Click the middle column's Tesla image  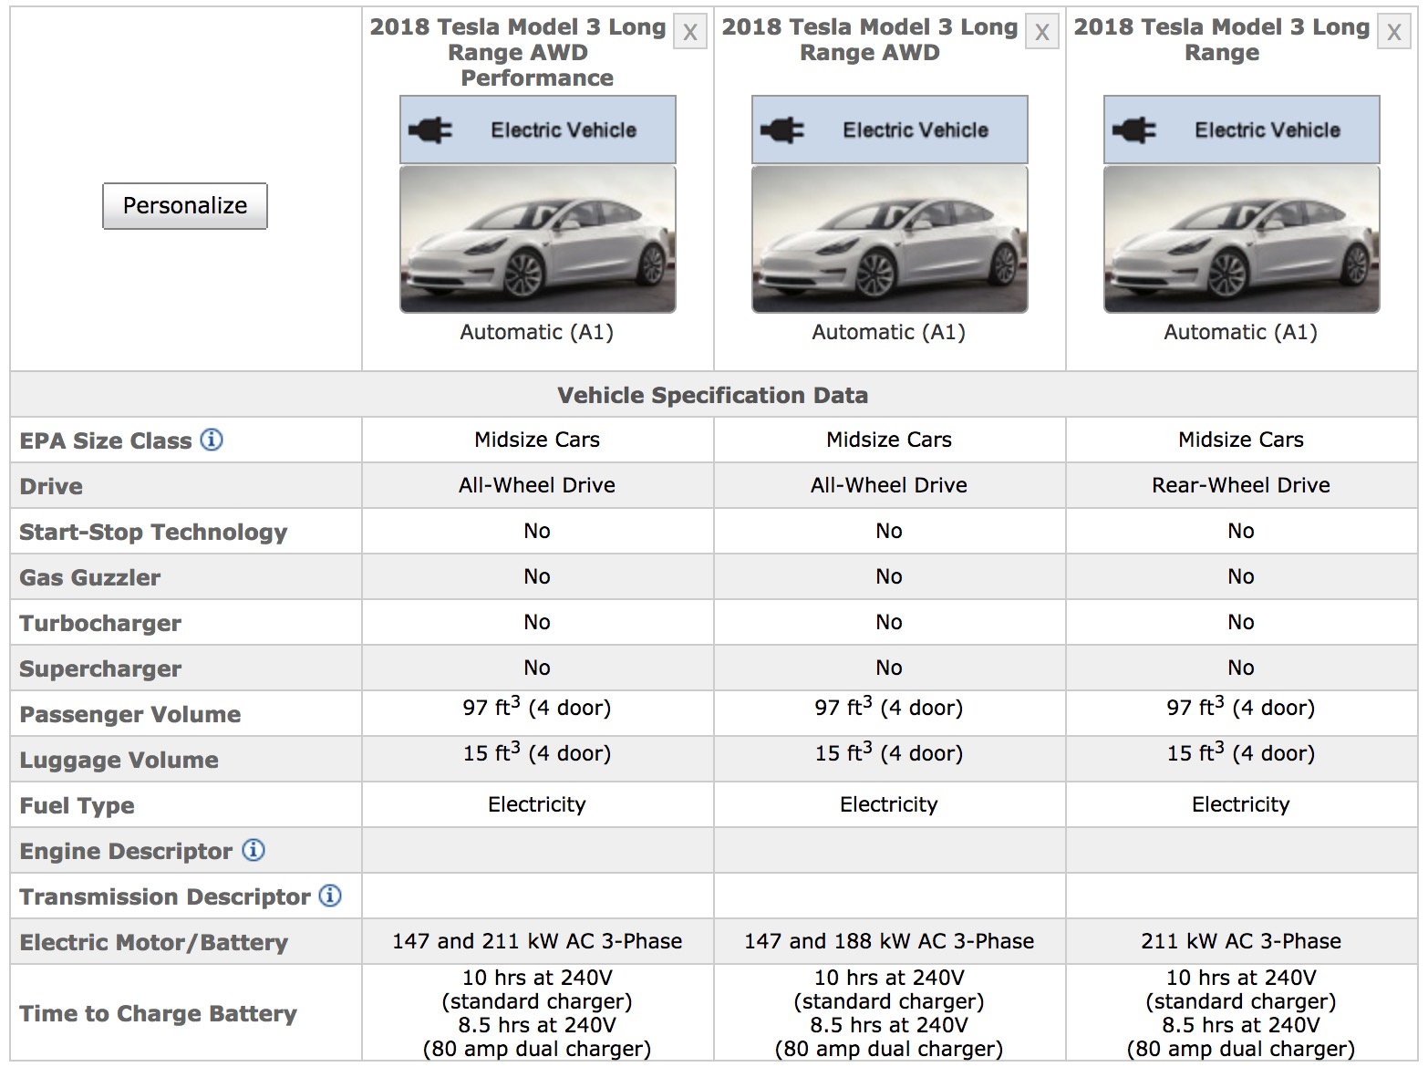point(889,240)
